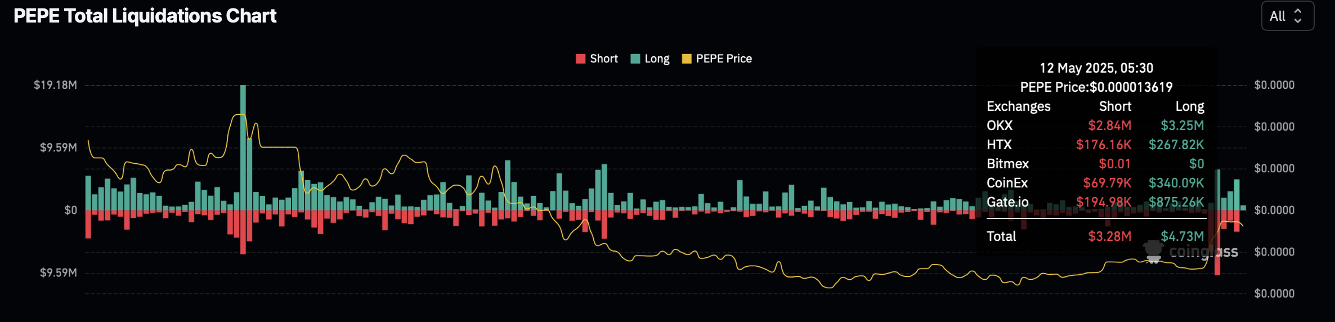Screen dimensions: 1335x322
Task: Hide the PEPE Price line via legend label
Action: [724, 59]
